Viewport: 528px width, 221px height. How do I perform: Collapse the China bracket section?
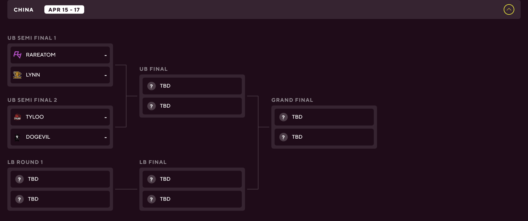509,10
